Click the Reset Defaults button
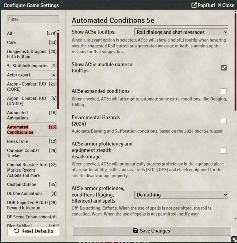The width and height of the screenshot is (237, 243). click(x=33, y=231)
